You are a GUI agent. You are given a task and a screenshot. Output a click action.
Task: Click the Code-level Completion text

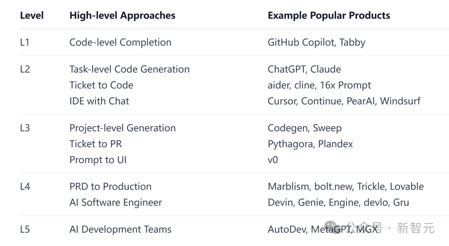120,42
